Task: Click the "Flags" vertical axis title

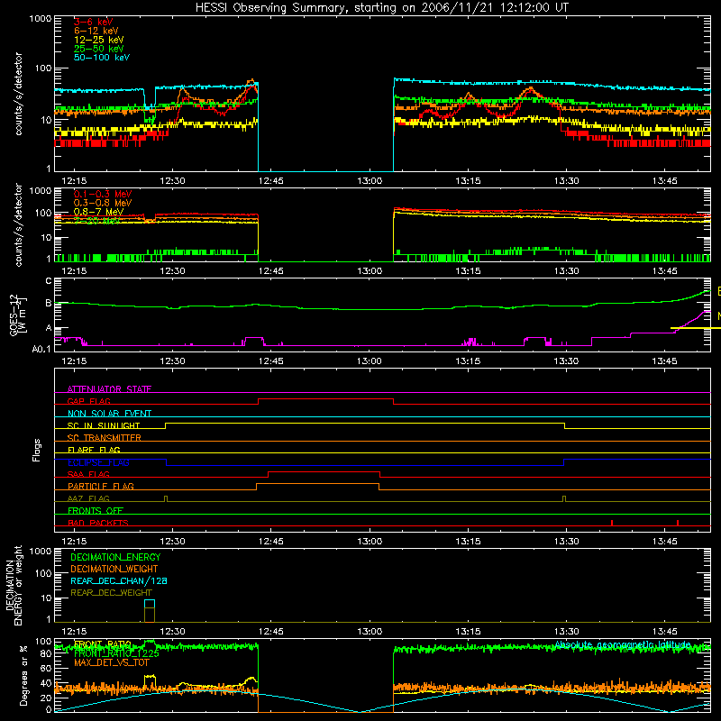Action: point(37,450)
